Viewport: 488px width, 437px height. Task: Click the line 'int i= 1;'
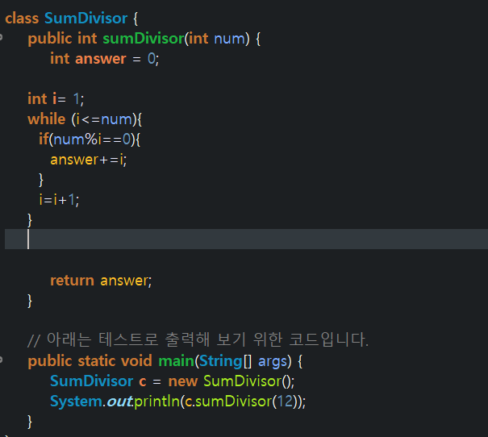(x=56, y=99)
